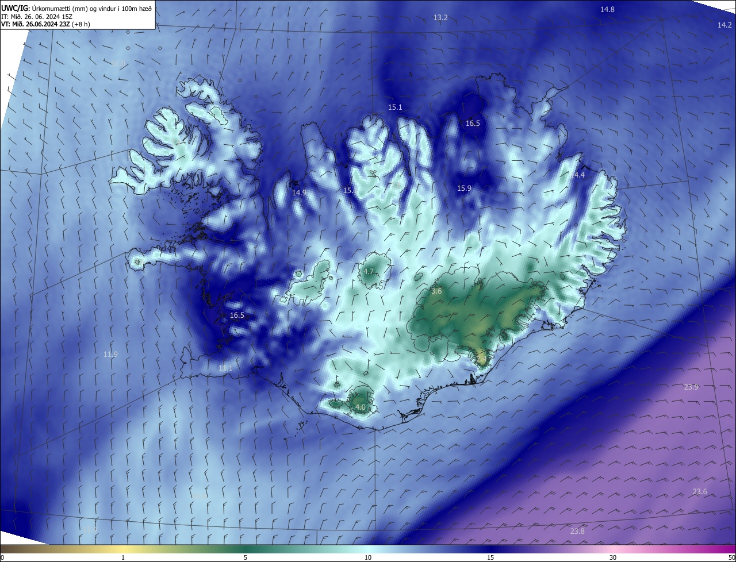Click the 4.7 value on Hofsjökull glacier

tap(369, 272)
